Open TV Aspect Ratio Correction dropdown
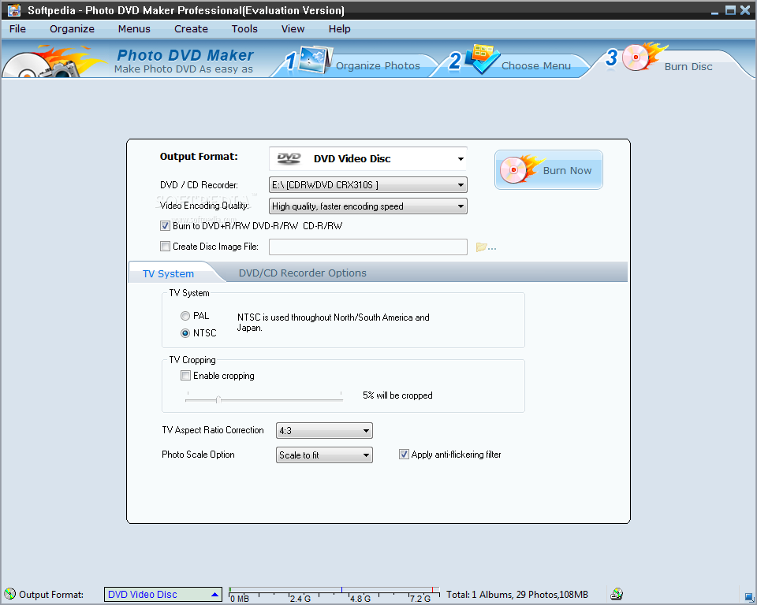This screenshot has height=605, width=757. 324,430
